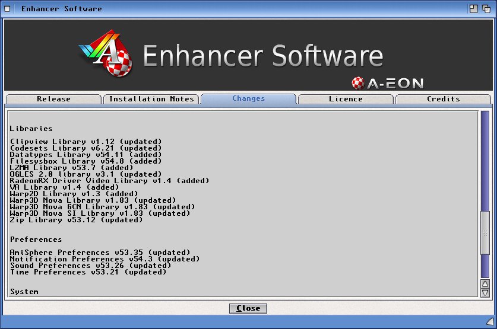Click the Warp2D Library v1.3 line
The image size is (497, 329).
coord(74,194)
